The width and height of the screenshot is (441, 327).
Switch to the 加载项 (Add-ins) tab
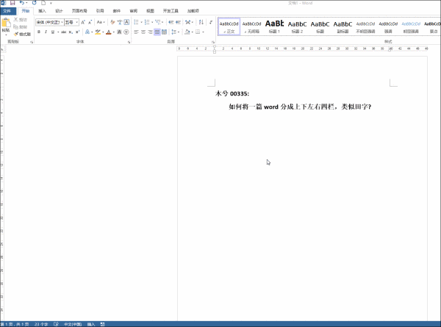point(193,11)
